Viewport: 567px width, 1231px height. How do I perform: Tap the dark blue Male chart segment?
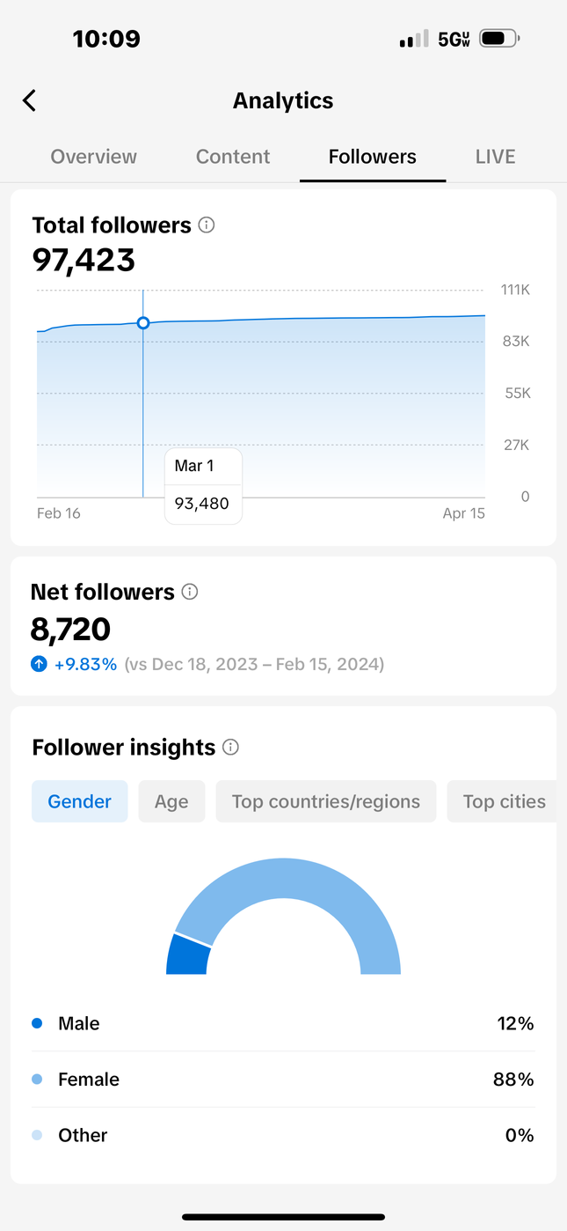pyautogui.click(x=188, y=955)
